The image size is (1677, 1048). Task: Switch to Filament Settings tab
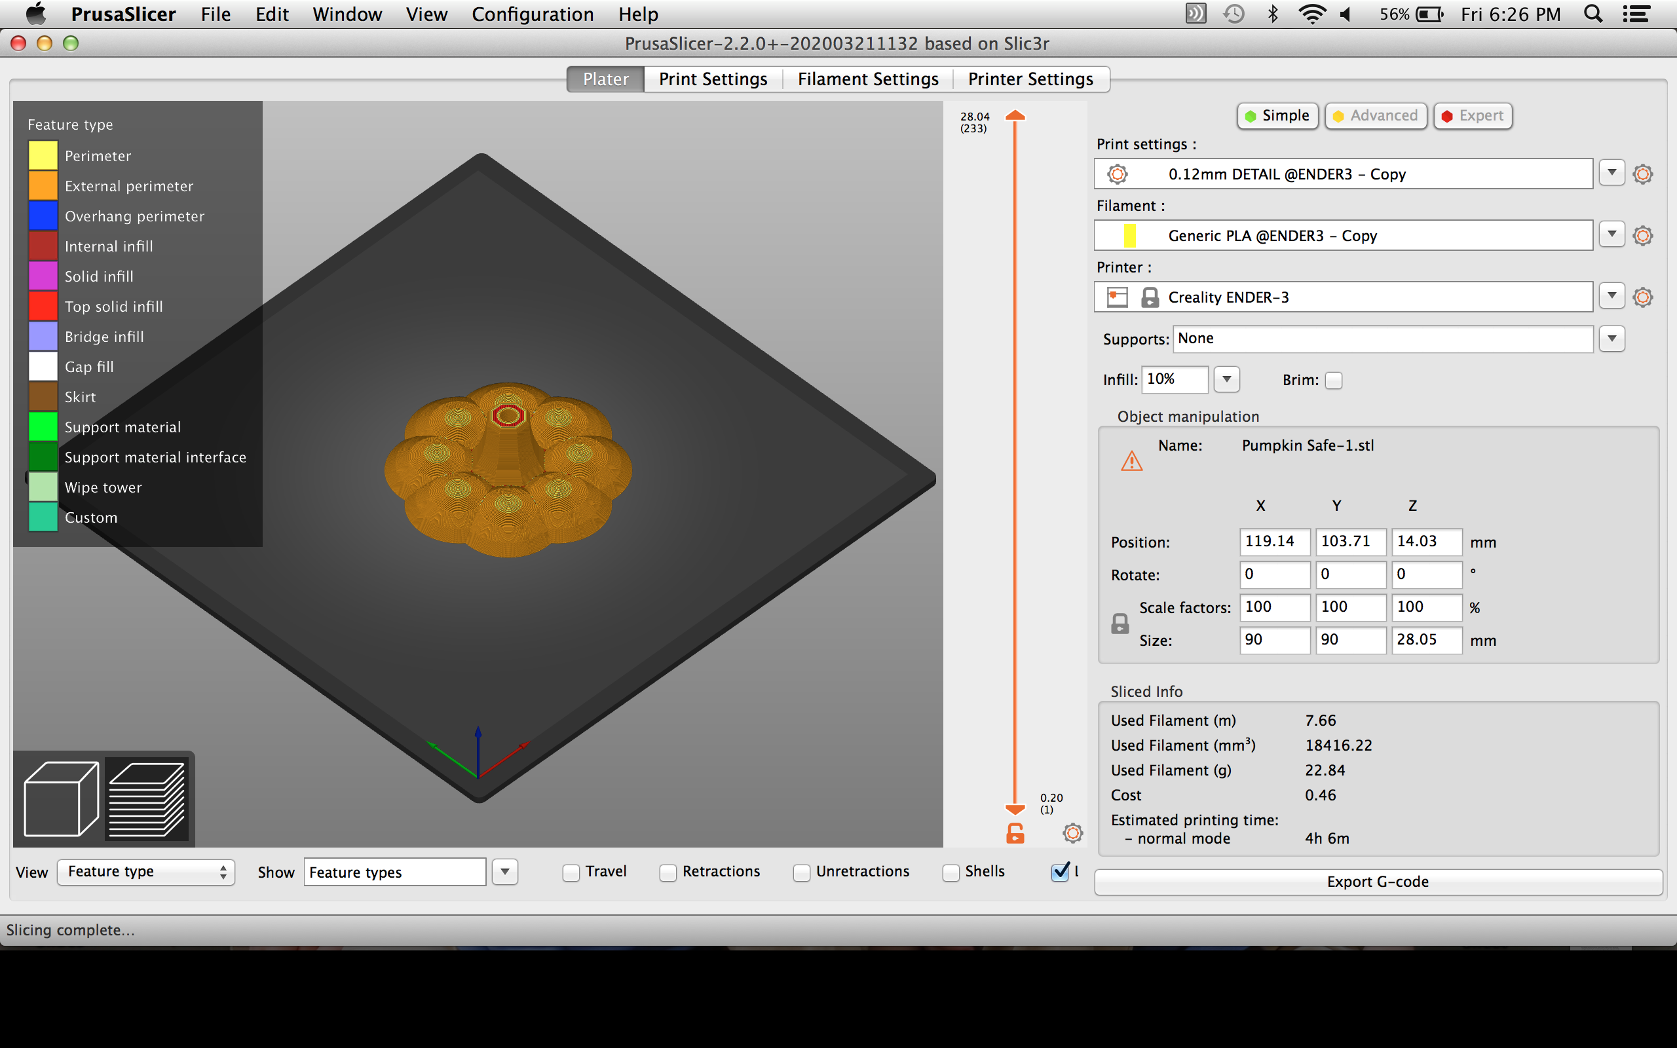point(867,79)
